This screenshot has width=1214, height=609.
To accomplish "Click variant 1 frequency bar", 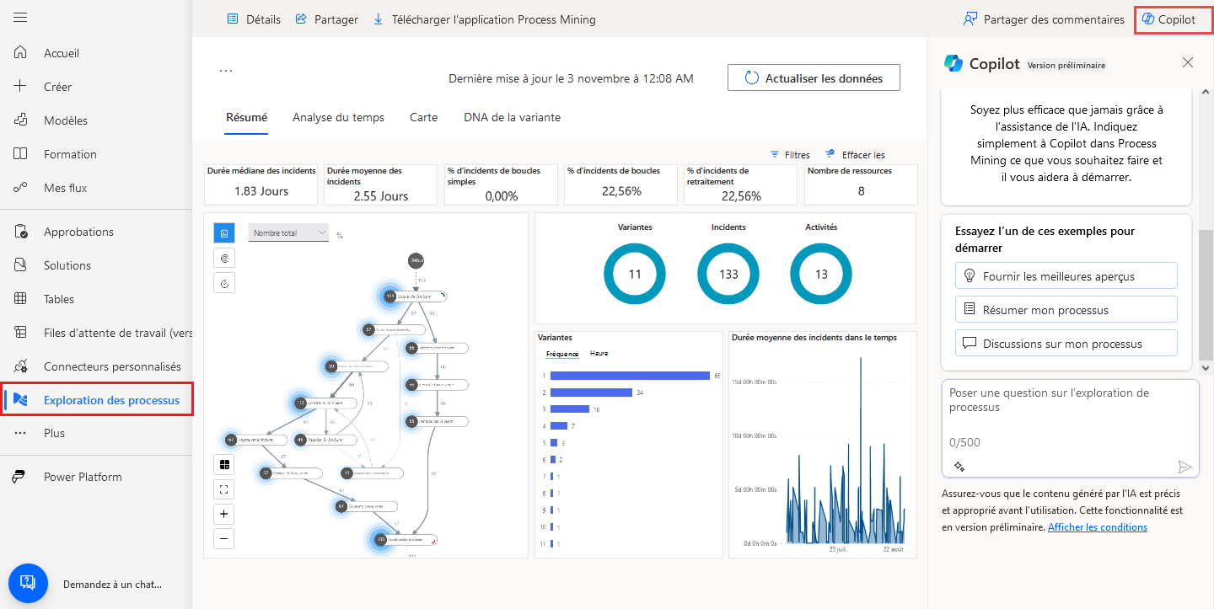I will click(x=630, y=376).
